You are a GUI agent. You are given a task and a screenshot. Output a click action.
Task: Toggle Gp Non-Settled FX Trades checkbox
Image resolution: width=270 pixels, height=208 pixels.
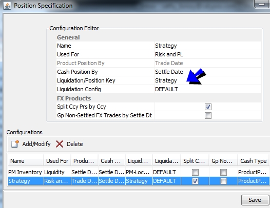click(208, 115)
